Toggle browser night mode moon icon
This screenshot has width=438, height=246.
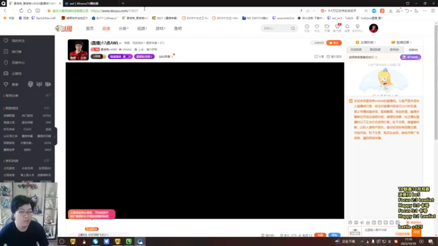pyautogui.click(x=417, y=10)
